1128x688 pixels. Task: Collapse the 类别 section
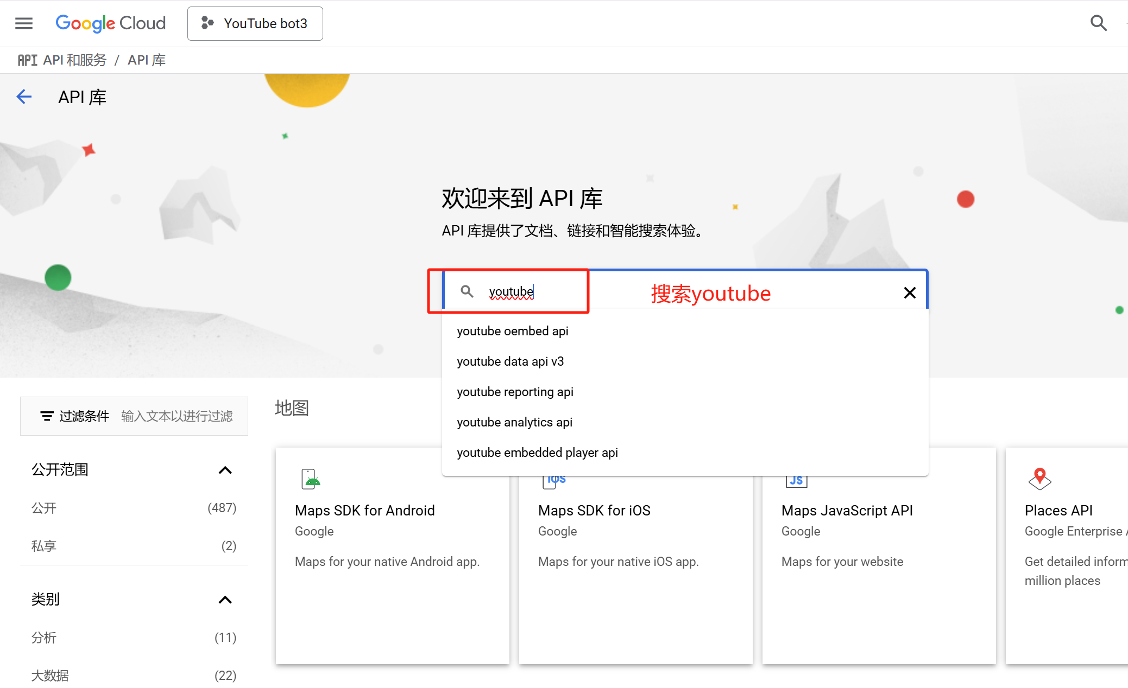coord(225,600)
